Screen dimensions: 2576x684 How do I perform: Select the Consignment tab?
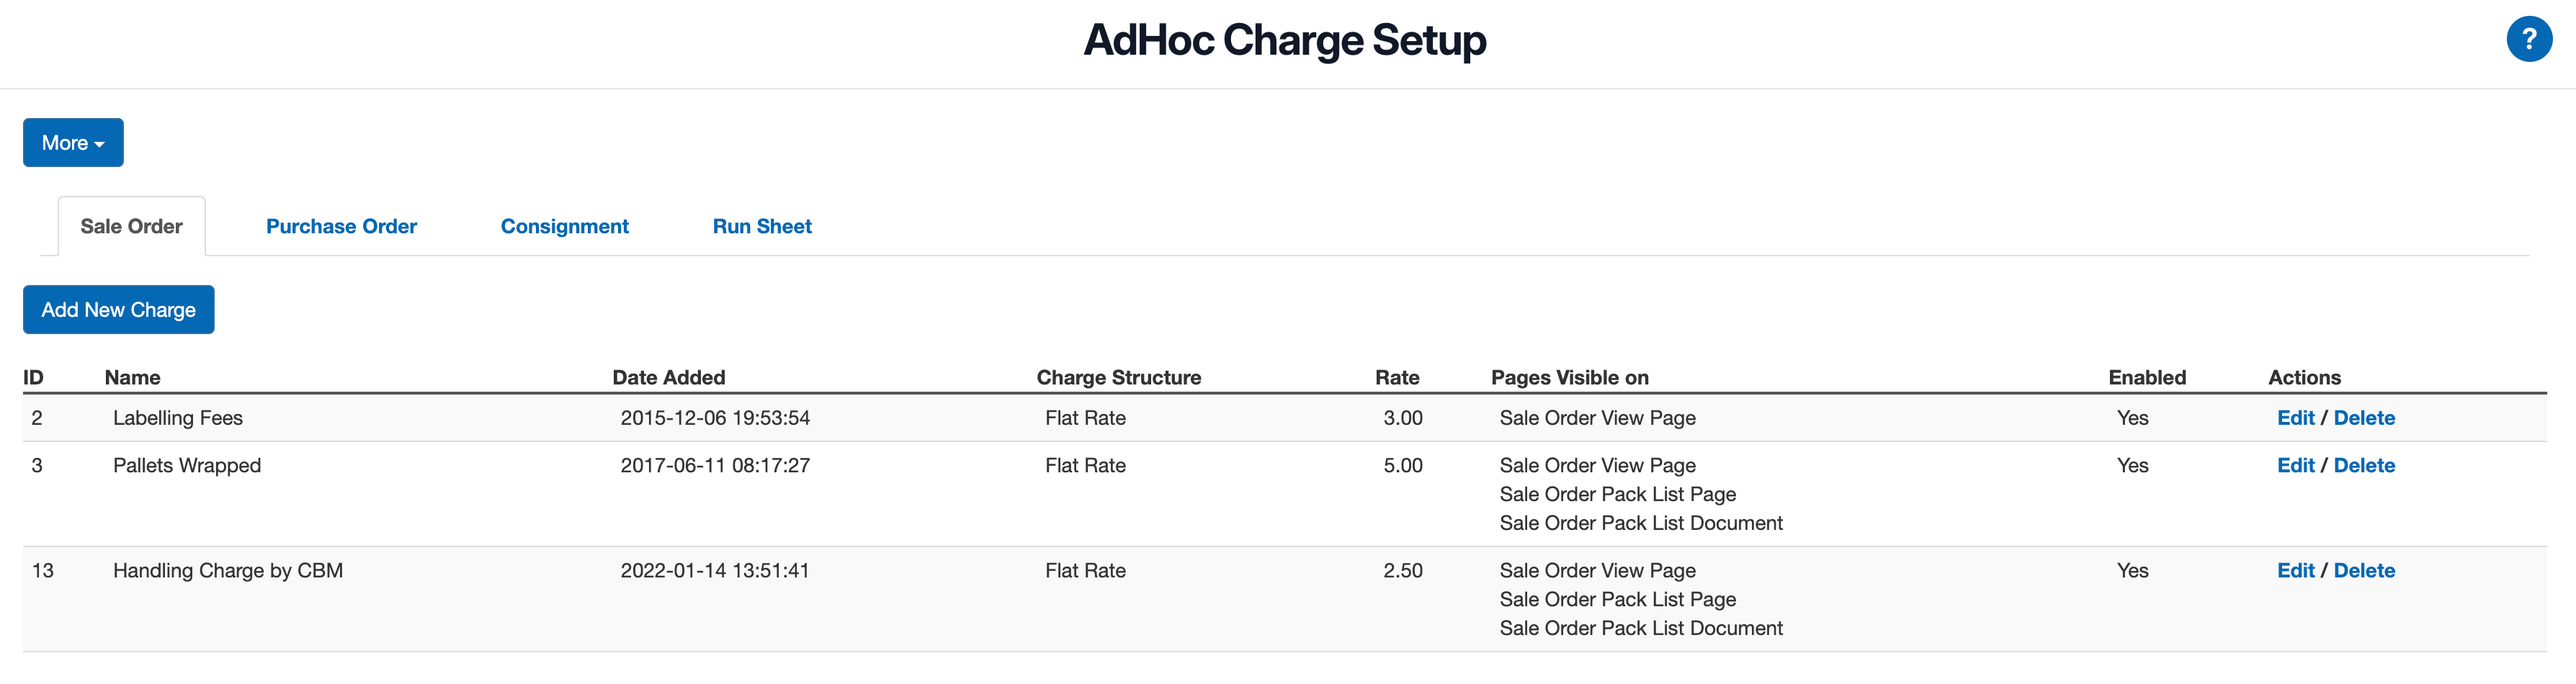point(564,226)
